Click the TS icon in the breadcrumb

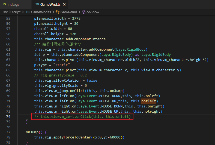[28, 12]
